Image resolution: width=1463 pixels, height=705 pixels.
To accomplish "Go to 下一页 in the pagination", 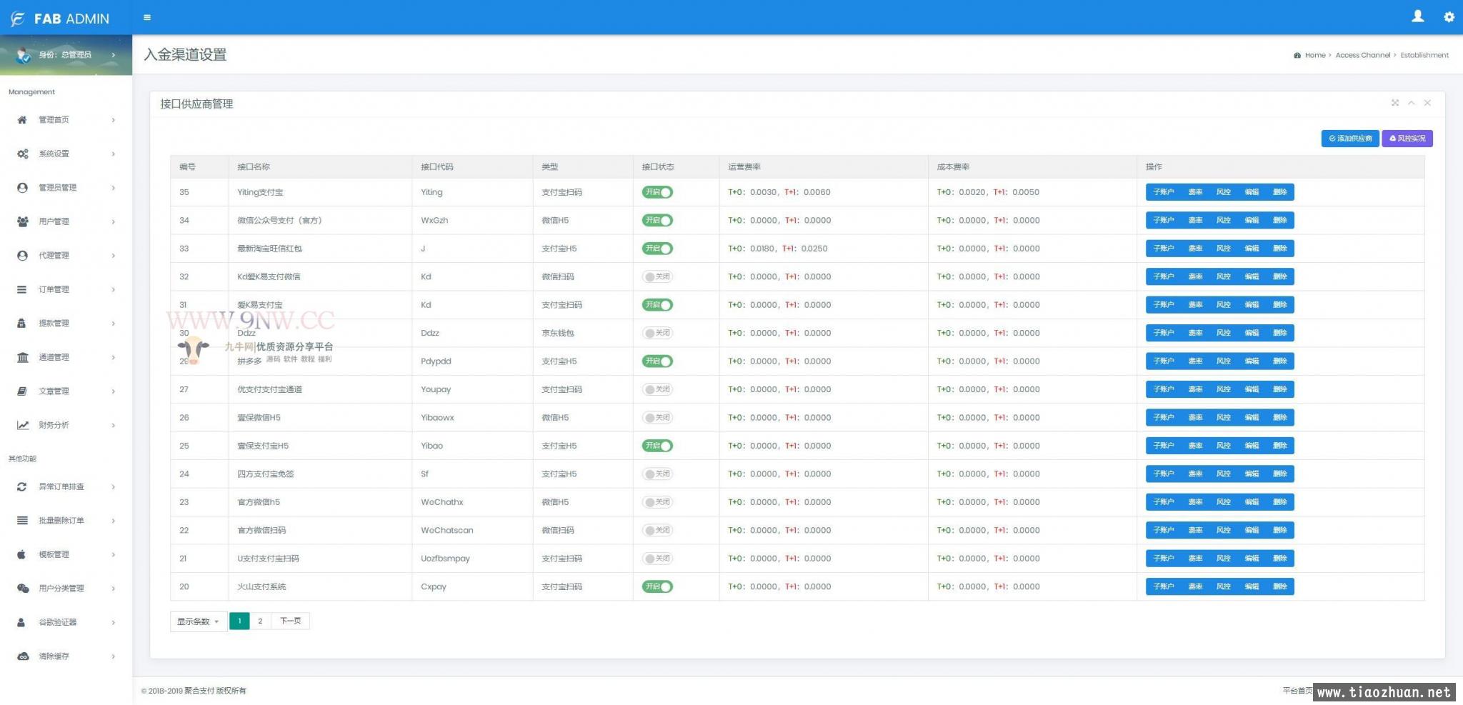I will 290,621.
